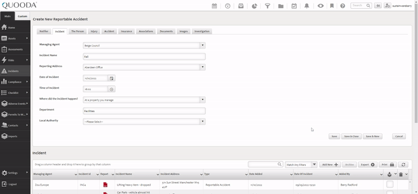The width and height of the screenshot is (418, 194).
Task: Open the Time of Incident clock picker
Action: 111,89
